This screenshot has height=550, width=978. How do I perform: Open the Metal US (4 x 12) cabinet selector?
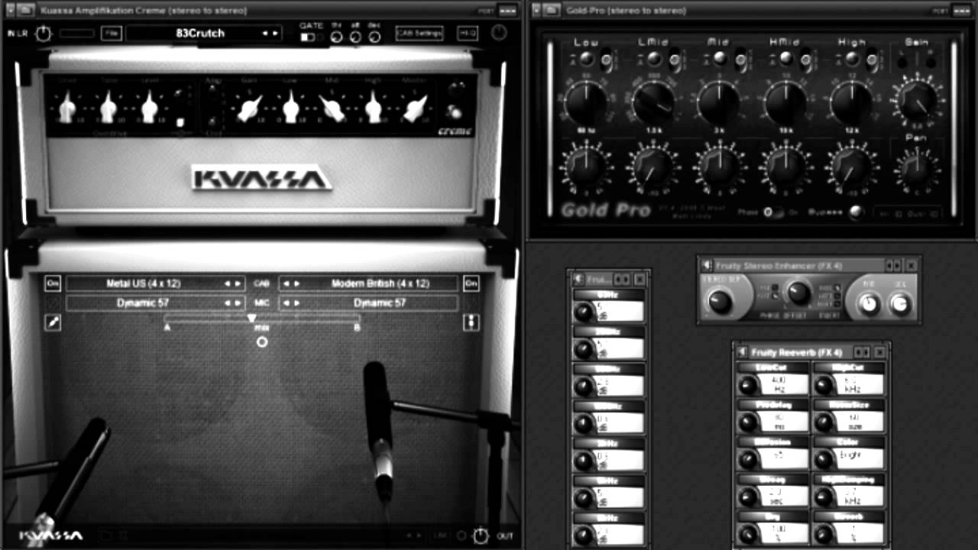pos(156,283)
